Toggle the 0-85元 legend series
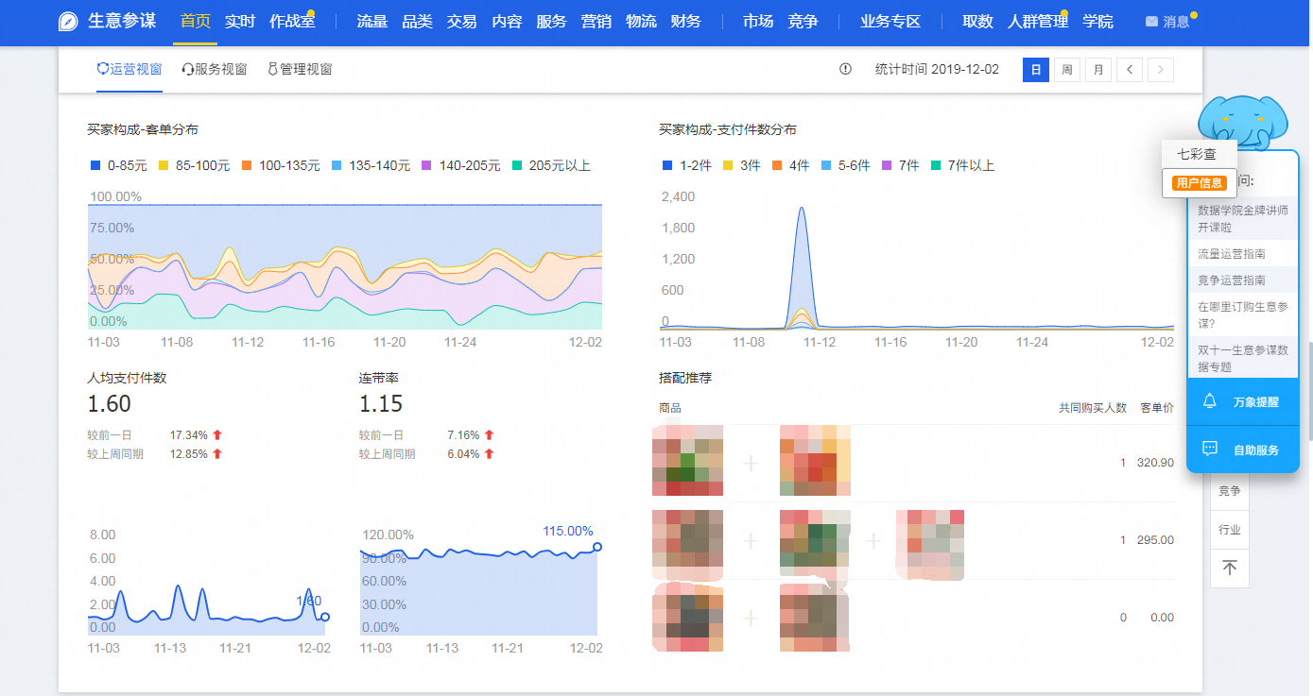 tap(118, 165)
